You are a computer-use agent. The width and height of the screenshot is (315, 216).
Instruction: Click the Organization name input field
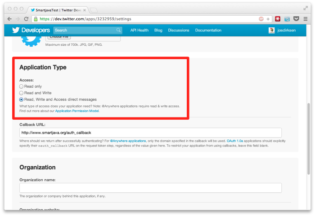(x=150, y=188)
